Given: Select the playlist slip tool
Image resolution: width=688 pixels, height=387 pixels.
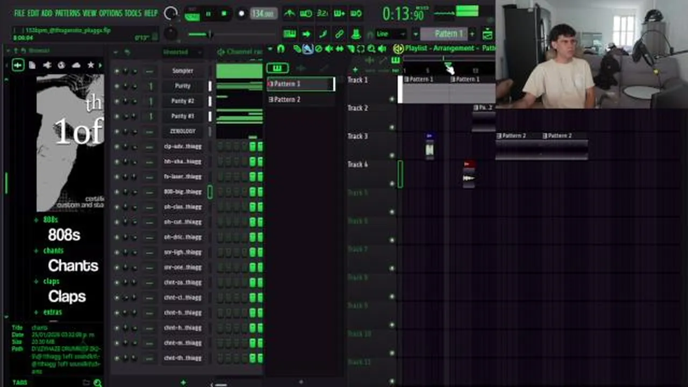Looking at the screenshot, I should pos(339,49).
